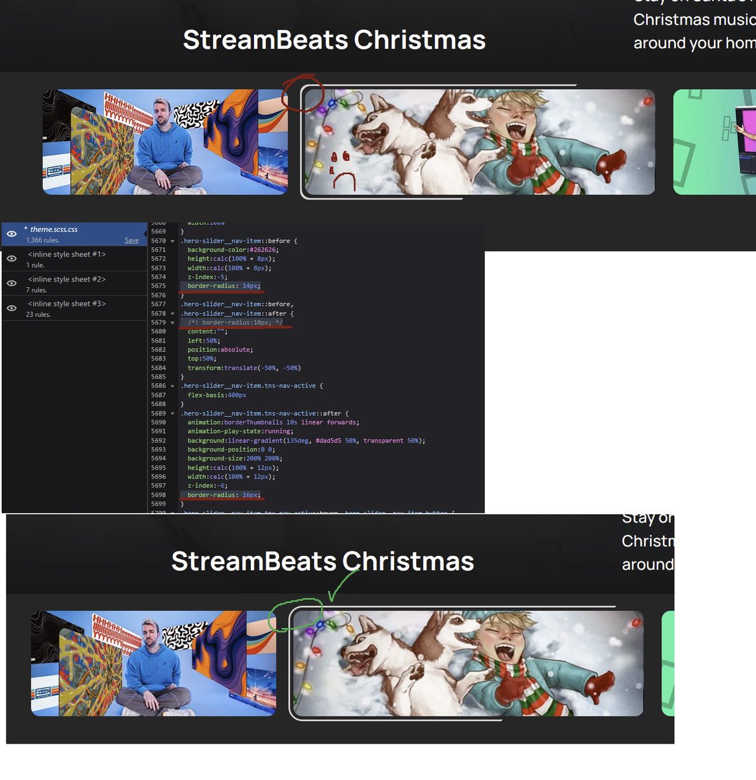Viewport: 756px width, 780px height.
Task: Click the 'z-index:-6;' declaration
Action: [x=207, y=486]
